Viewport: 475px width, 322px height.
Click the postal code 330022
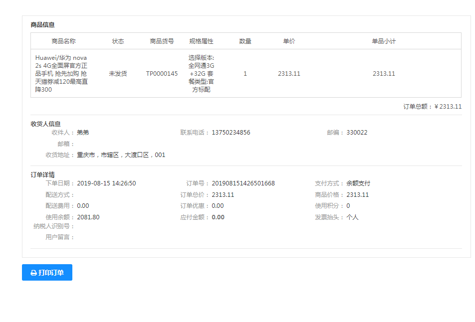pyautogui.click(x=357, y=133)
